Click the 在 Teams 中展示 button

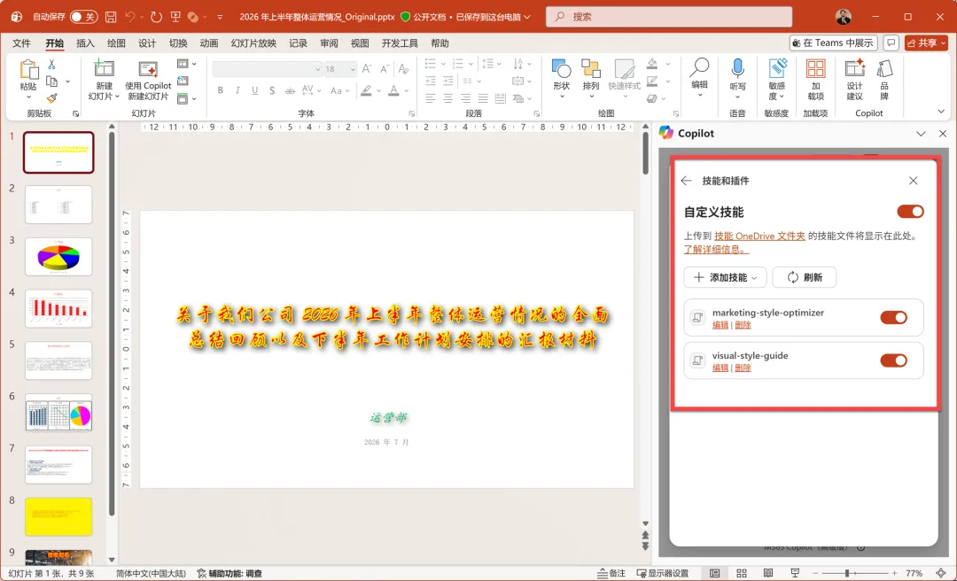(833, 43)
